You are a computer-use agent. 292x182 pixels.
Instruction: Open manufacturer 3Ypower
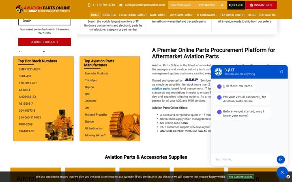pos(91,101)
